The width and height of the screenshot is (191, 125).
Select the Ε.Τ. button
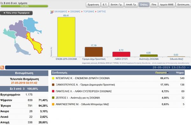tap(105, 5)
